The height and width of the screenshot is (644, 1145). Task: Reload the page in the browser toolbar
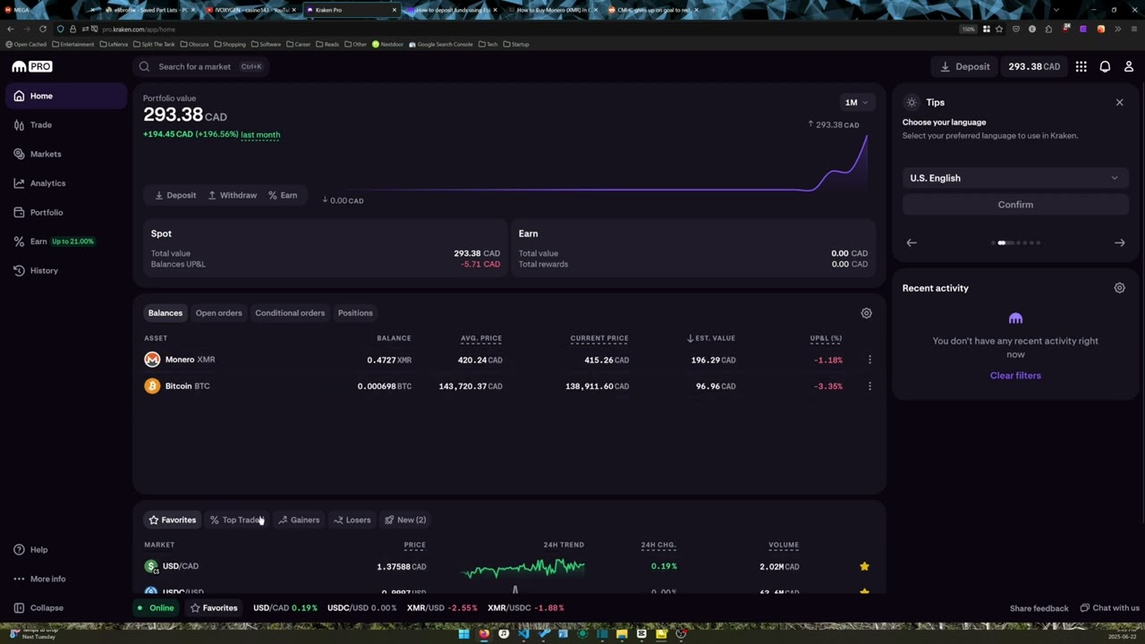coord(42,29)
